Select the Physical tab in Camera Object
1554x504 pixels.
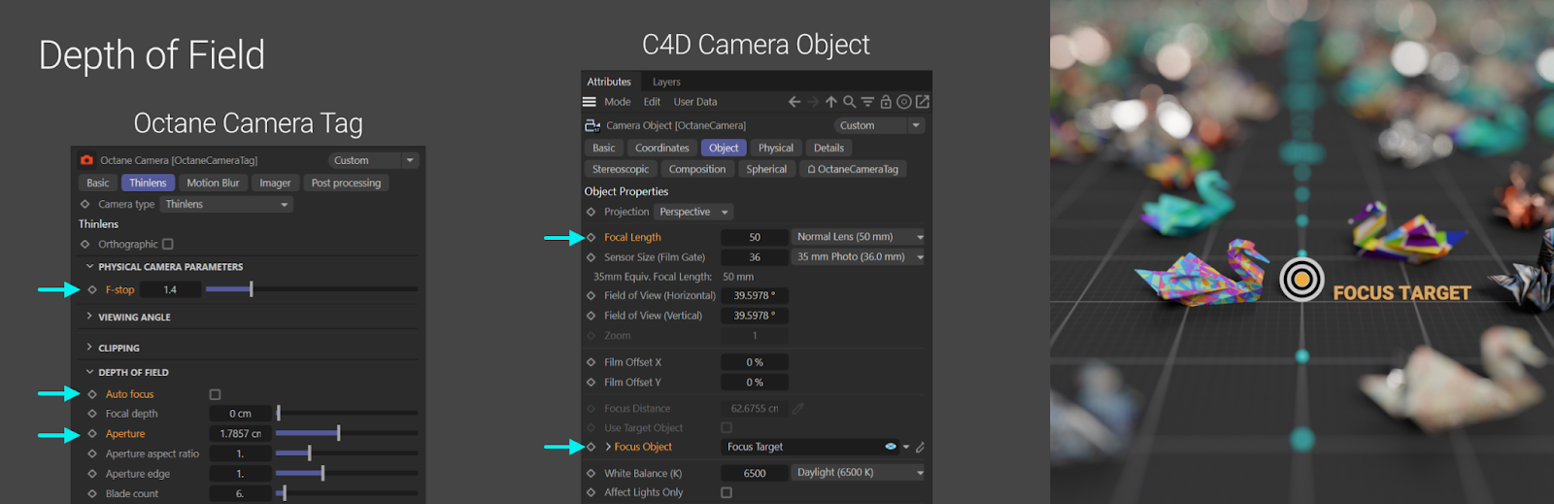tap(775, 149)
